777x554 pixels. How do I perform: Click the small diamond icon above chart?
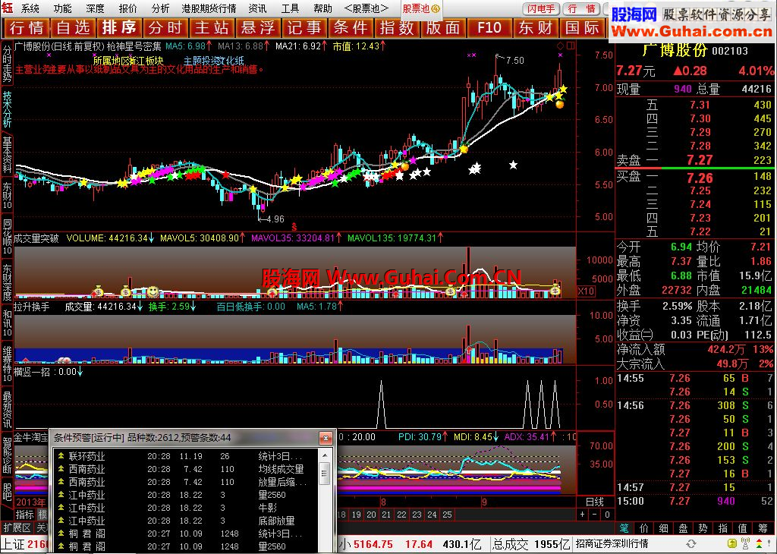(560, 46)
